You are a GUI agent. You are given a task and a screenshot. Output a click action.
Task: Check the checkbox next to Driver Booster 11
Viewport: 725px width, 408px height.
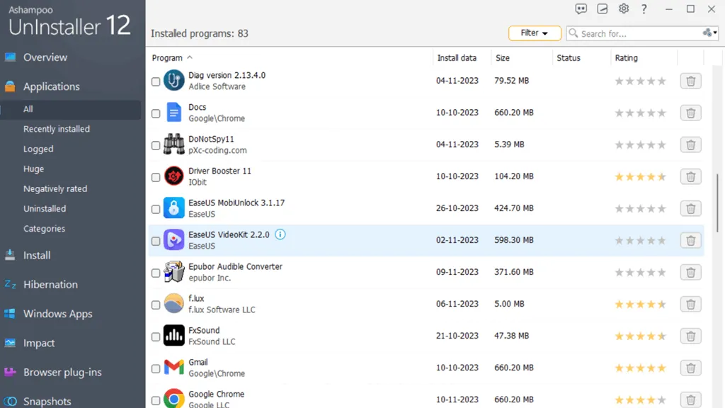[156, 176]
